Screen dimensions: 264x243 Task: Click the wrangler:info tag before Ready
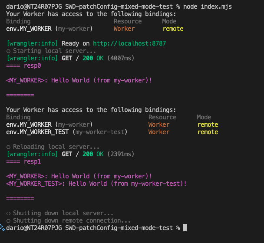pos(32,43)
